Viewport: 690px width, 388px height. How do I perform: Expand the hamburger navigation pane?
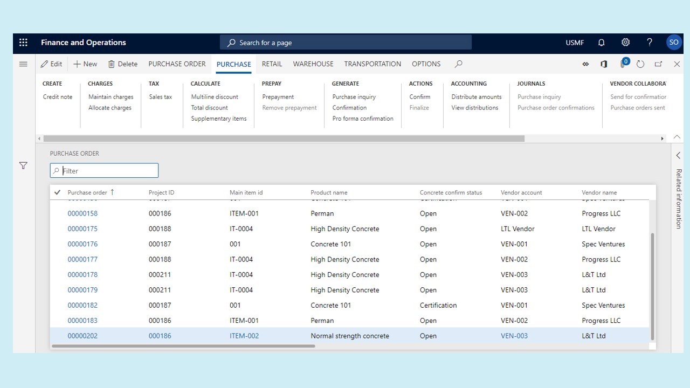point(23,64)
